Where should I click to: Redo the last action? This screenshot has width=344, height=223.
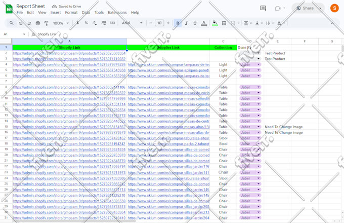click(29, 23)
